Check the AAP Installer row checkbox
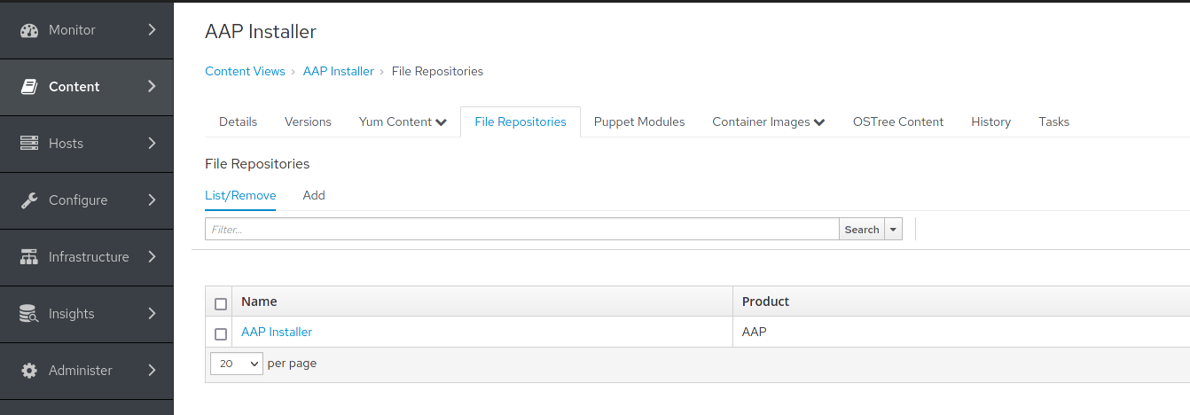This screenshot has width=1190, height=415. pyautogui.click(x=221, y=334)
